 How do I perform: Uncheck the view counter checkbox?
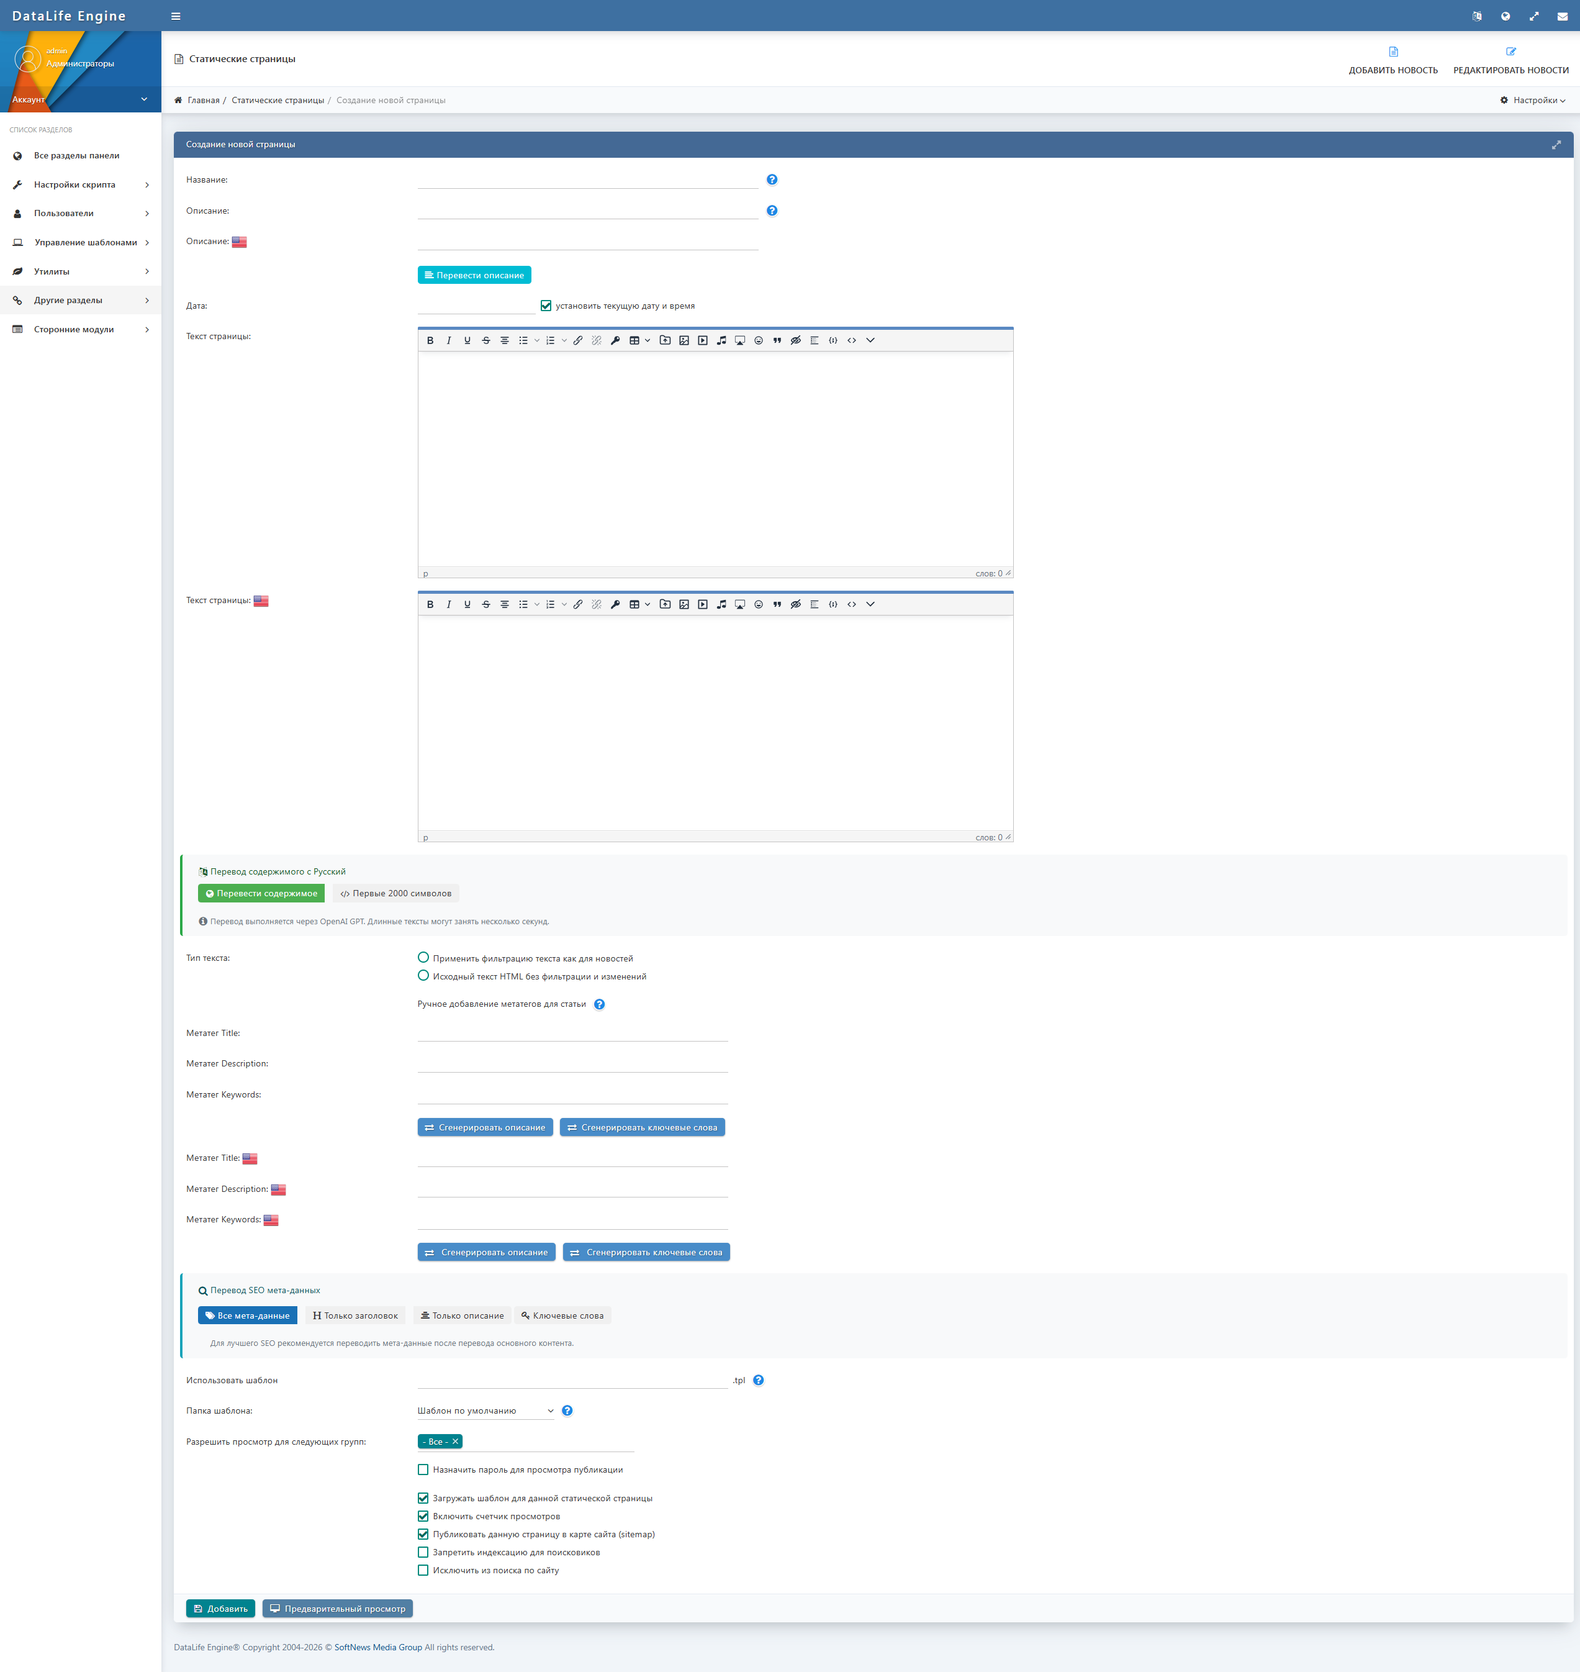coord(423,1516)
